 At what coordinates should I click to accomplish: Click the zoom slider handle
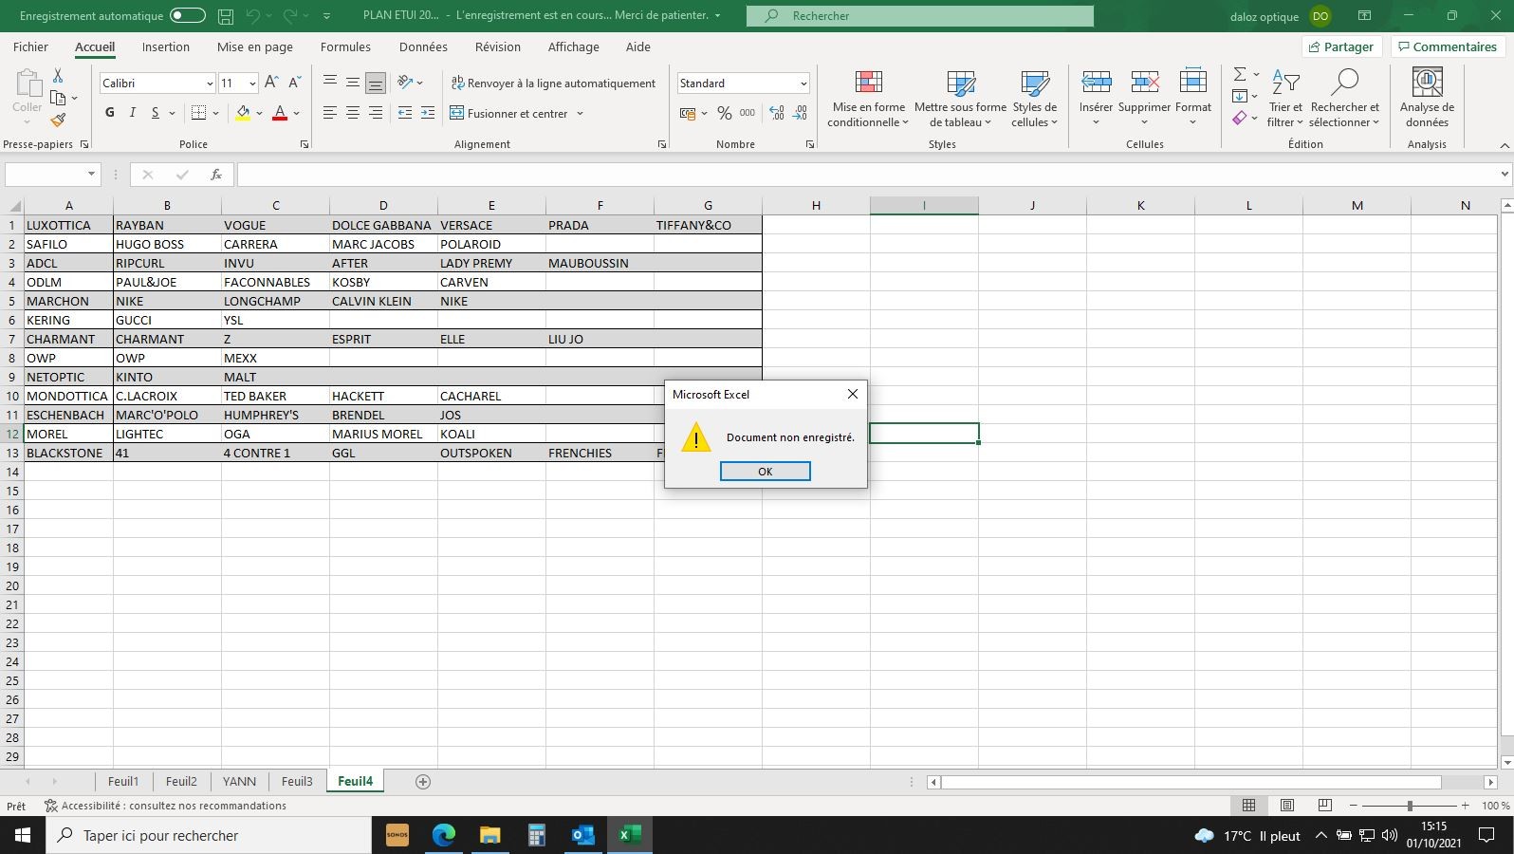(x=1410, y=806)
